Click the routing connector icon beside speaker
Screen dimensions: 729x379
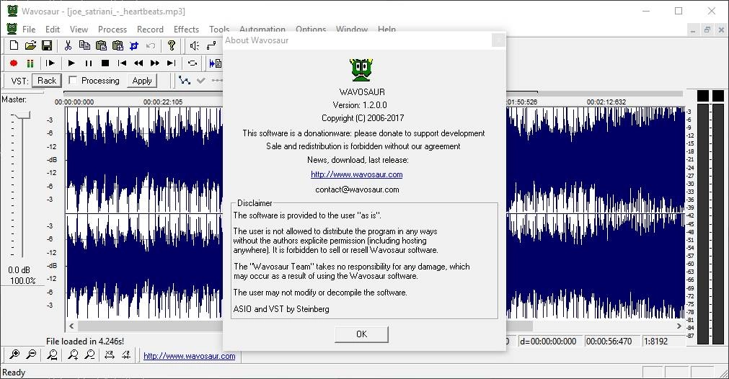(211, 45)
